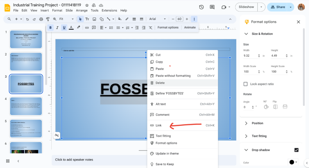Click the border dash icon
This screenshot has height=168, width=309.
click(142, 19)
